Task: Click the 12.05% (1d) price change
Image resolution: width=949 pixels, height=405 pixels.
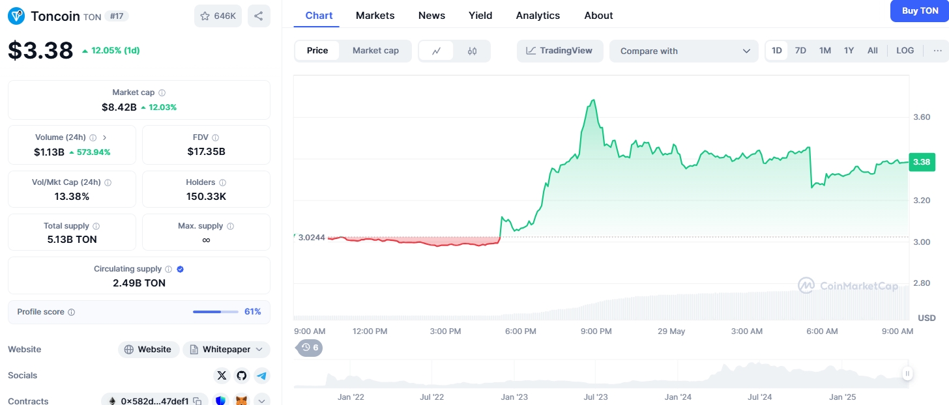Action: coord(111,51)
